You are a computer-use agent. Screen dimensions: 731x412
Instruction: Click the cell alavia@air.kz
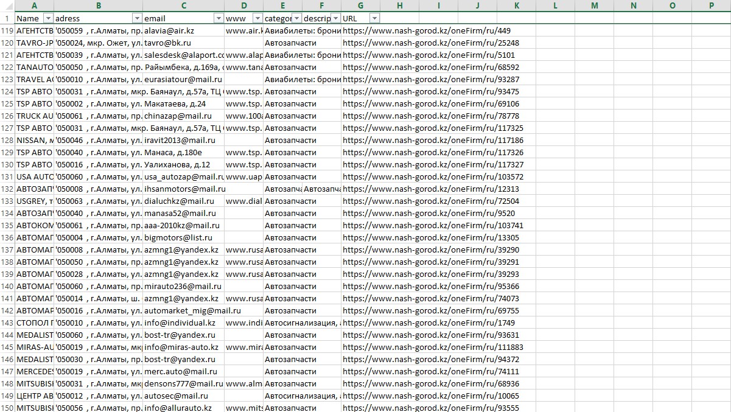coord(183,30)
